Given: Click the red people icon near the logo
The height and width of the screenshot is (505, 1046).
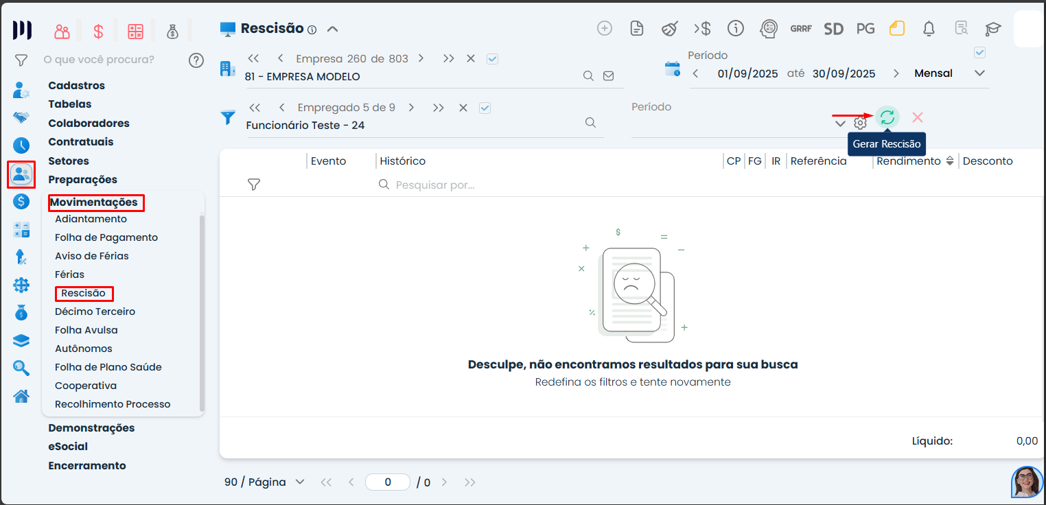Looking at the screenshot, I should 62,31.
